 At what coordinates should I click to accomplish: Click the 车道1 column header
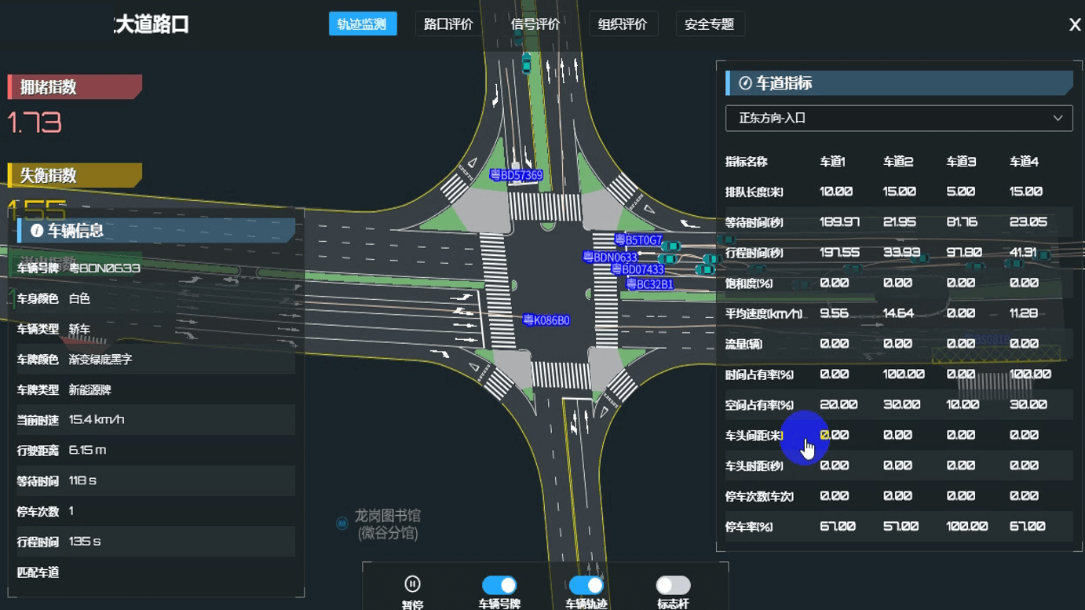click(833, 162)
